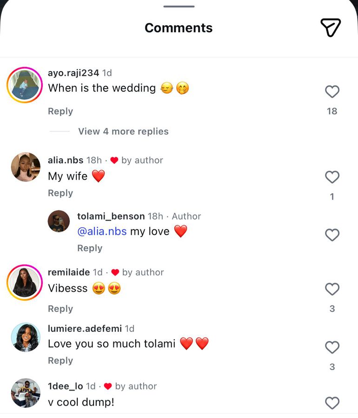Reply to tolami_benson's comment

pyautogui.click(x=90, y=248)
